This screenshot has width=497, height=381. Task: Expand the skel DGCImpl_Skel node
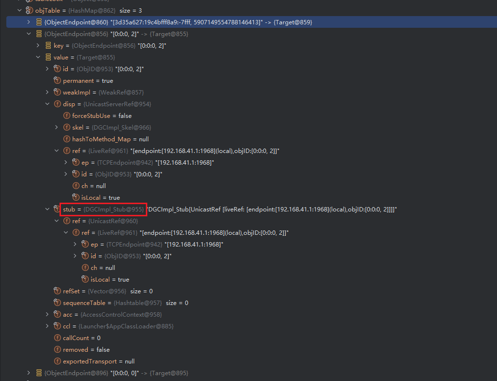[57, 127]
